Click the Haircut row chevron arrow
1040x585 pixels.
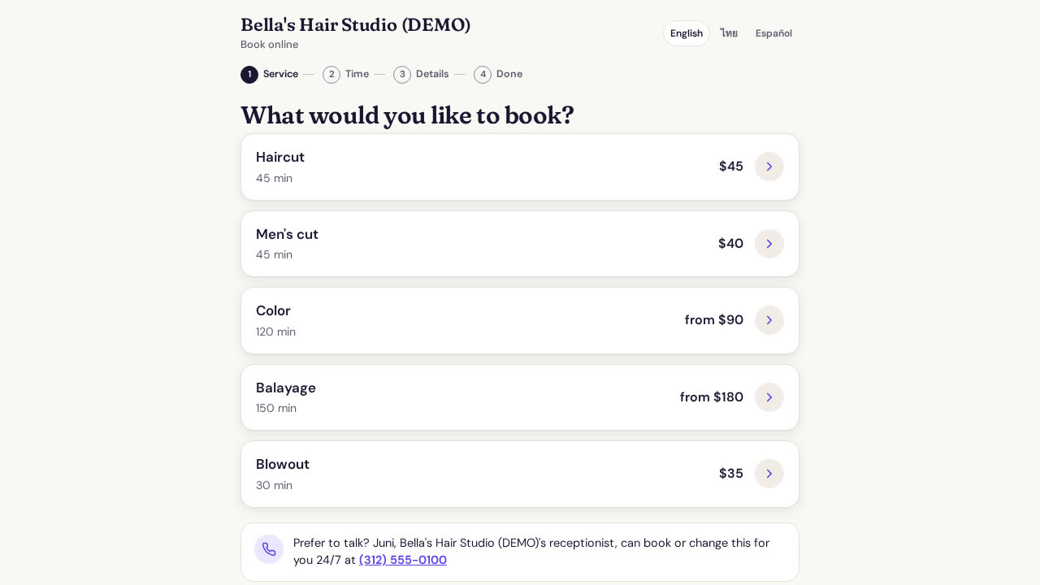pyautogui.click(x=769, y=167)
